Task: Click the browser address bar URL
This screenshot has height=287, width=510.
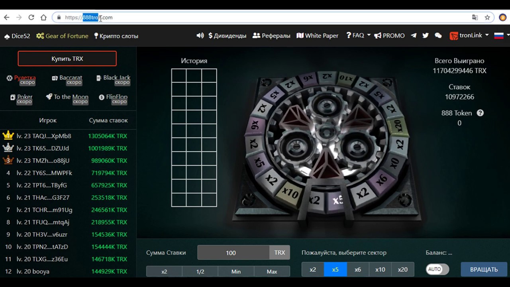Action: point(89,18)
